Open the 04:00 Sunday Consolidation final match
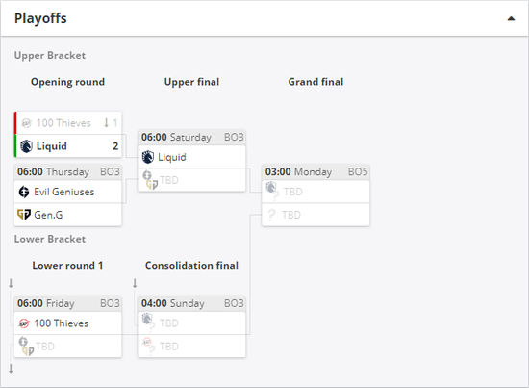Screen dimensions: 529x388 (192, 303)
